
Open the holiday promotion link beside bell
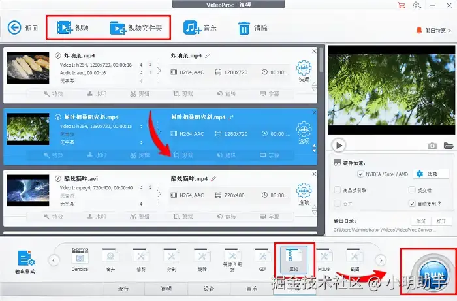pos(438,30)
